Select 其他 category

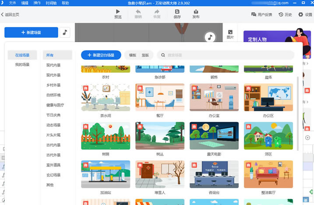(50, 185)
